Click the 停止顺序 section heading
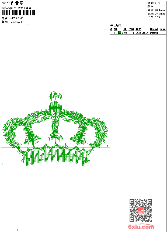 click(x=116, y=26)
